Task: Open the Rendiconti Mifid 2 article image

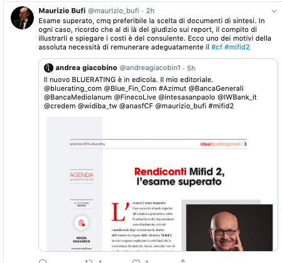Action: tap(160, 184)
